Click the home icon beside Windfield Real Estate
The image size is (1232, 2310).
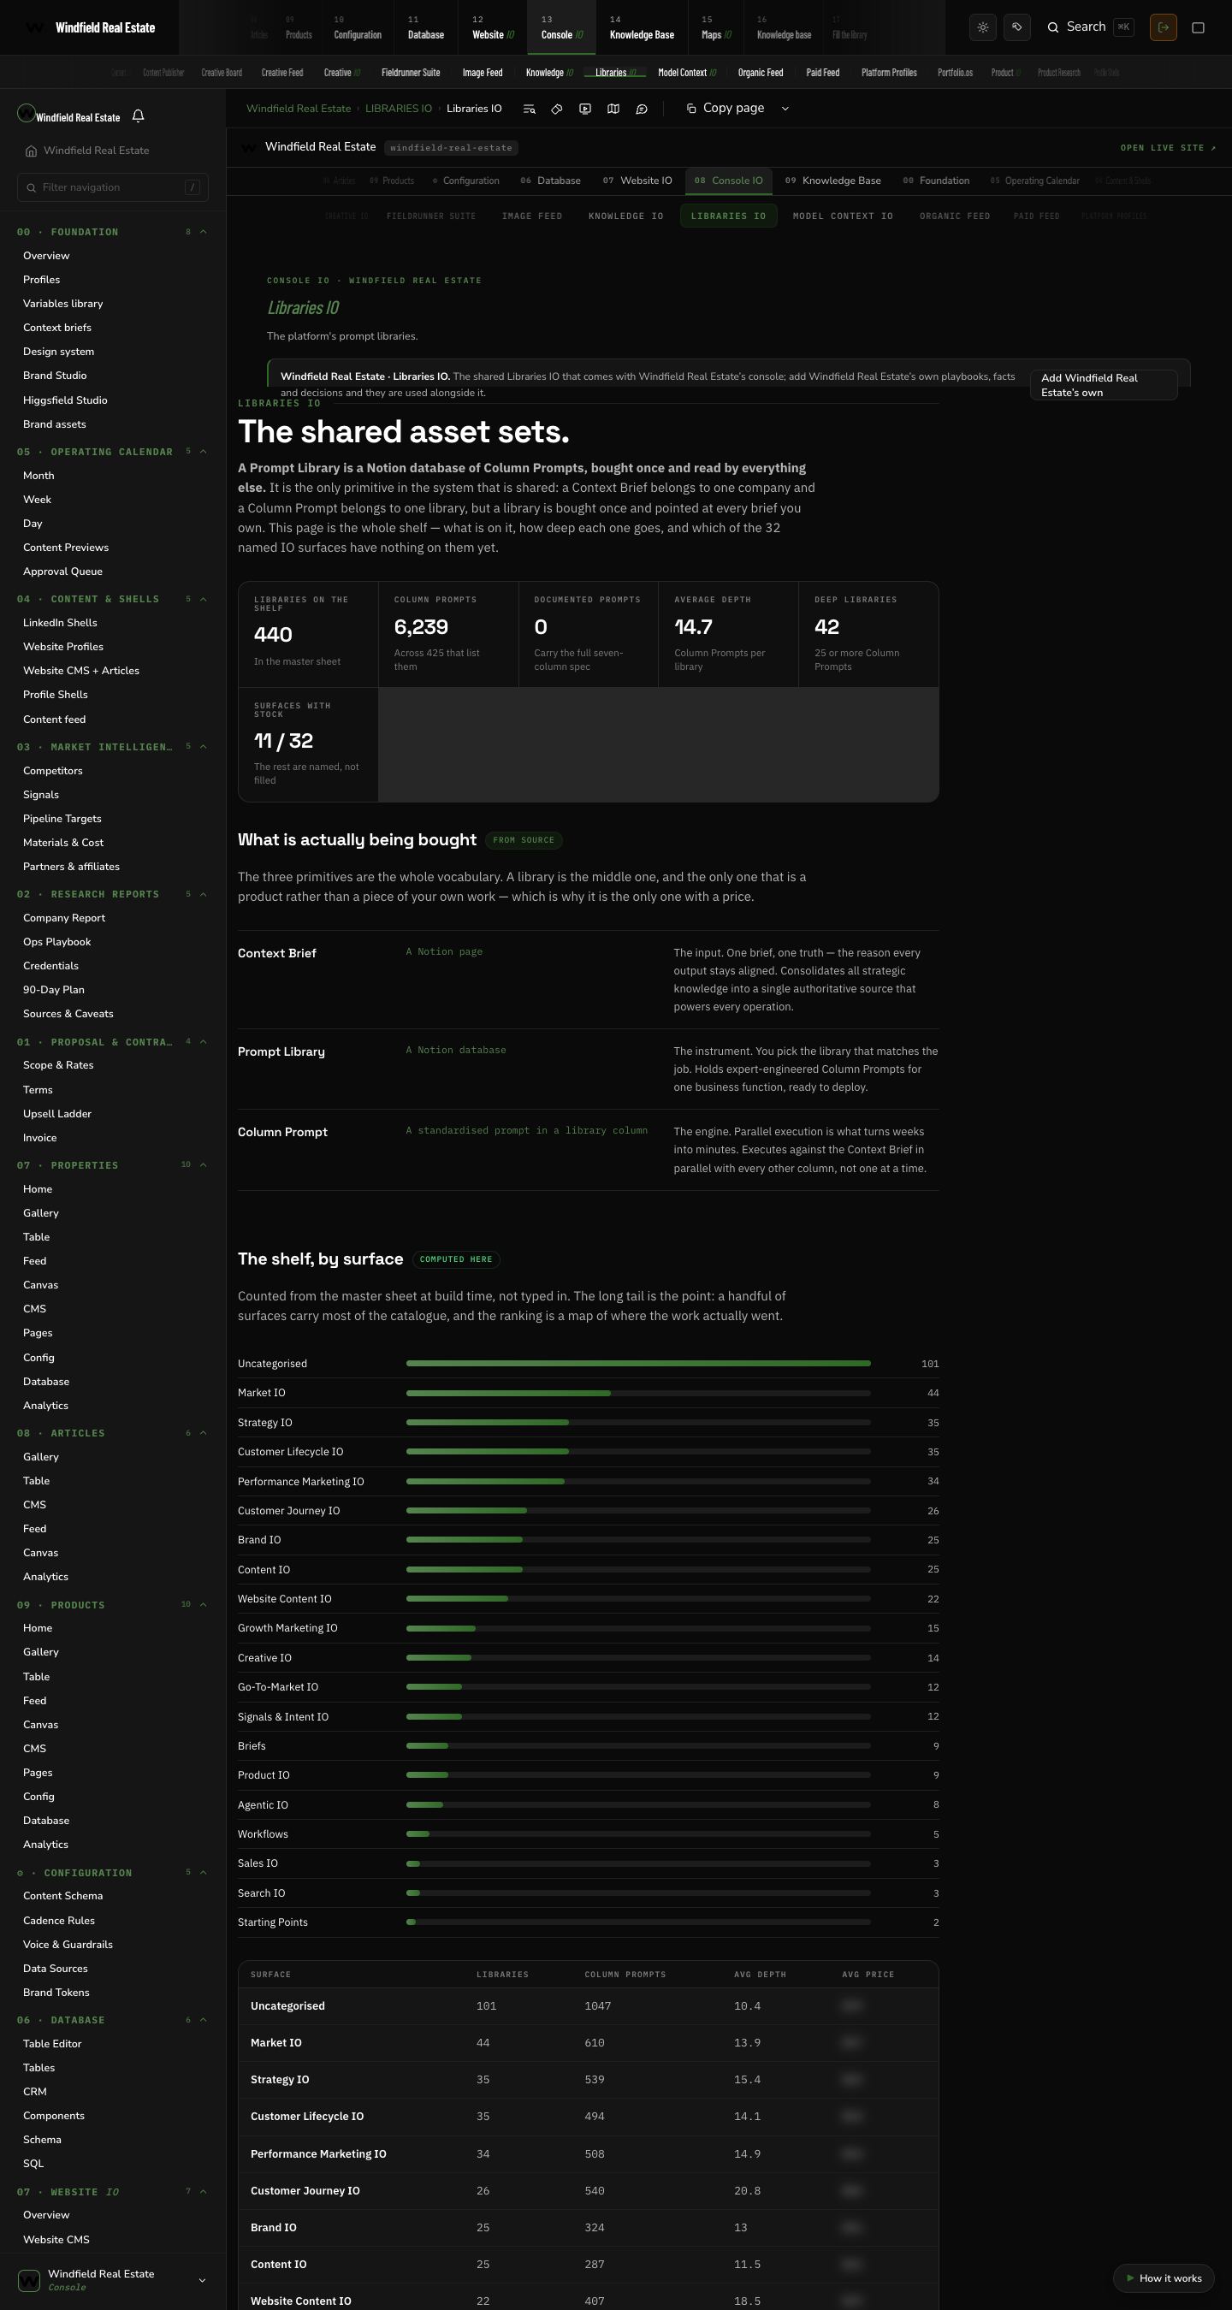pyautogui.click(x=32, y=151)
